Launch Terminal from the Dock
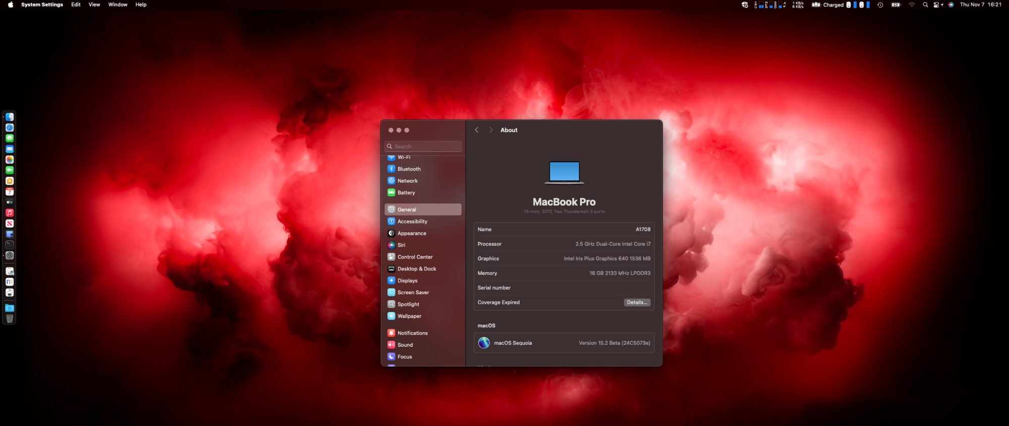The width and height of the screenshot is (1009, 426). coord(10,245)
